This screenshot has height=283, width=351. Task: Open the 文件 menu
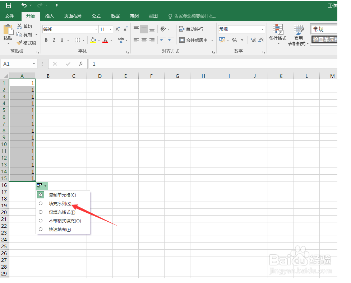coord(10,16)
